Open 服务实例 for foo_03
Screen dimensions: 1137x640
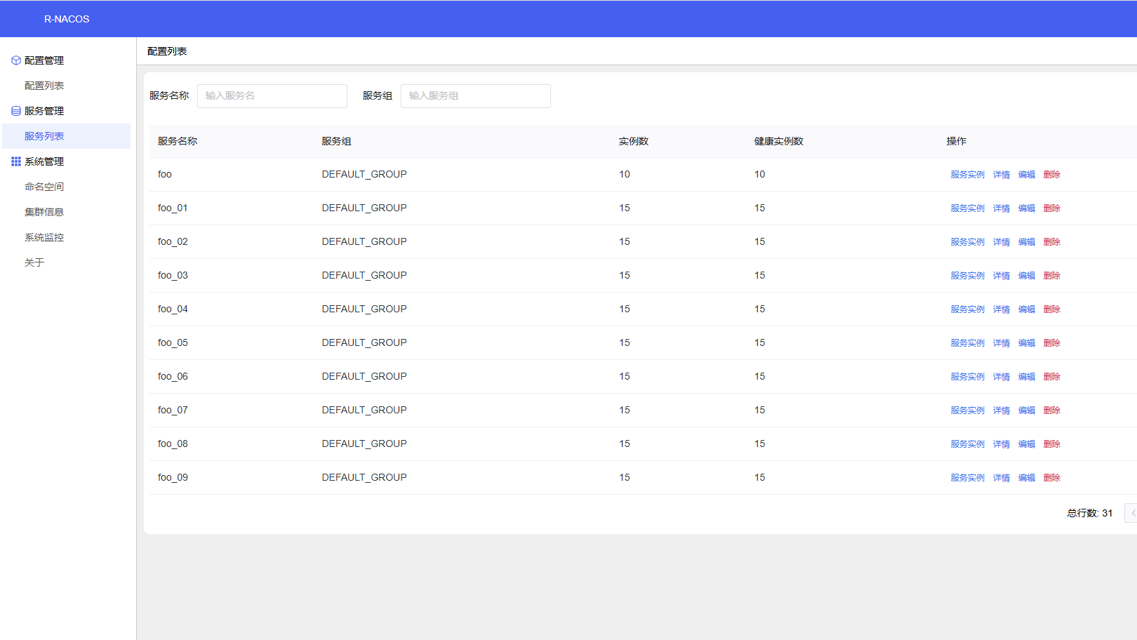[x=968, y=276]
